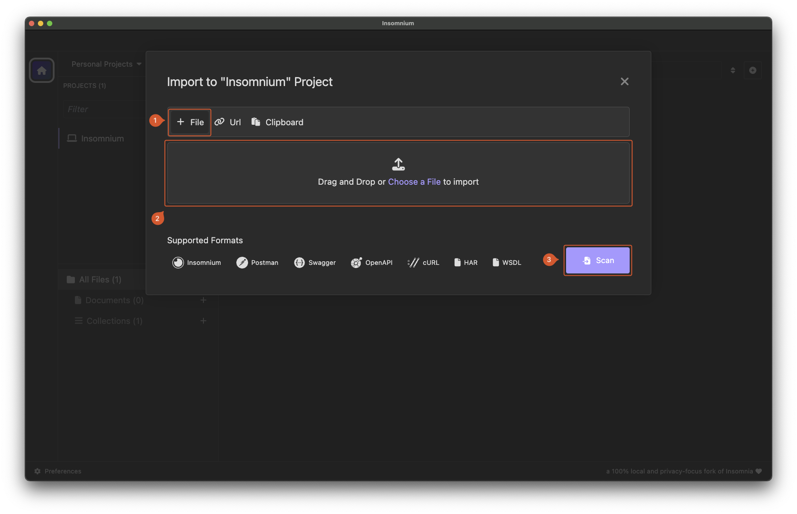Click the OpenAPI format icon
The image size is (797, 514).
(x=356, y=263)
